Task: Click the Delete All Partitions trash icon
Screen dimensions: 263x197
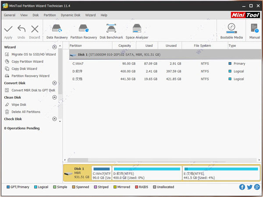Action: point(7,112)
